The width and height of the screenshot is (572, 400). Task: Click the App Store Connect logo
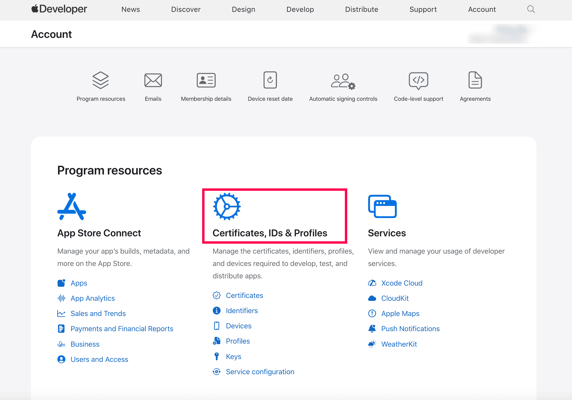[72, 206]
